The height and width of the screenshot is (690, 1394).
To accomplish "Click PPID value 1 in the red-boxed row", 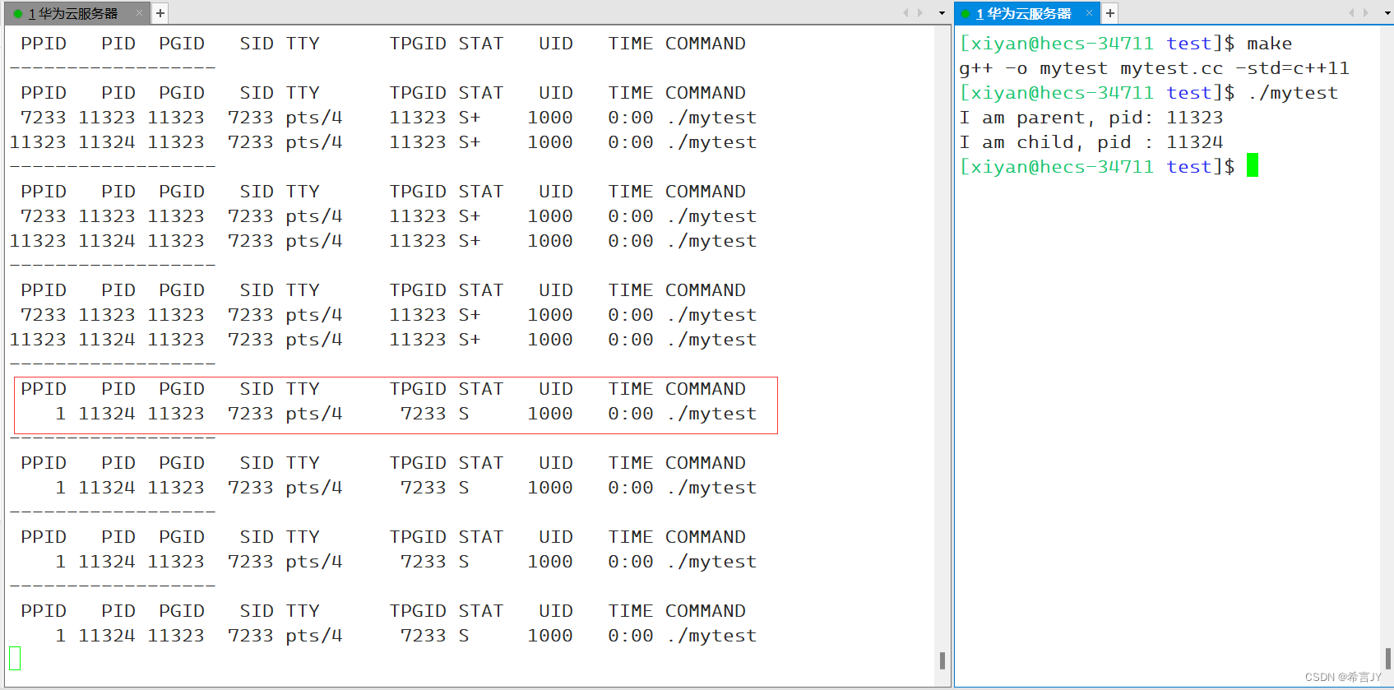I will pos(61,414).
